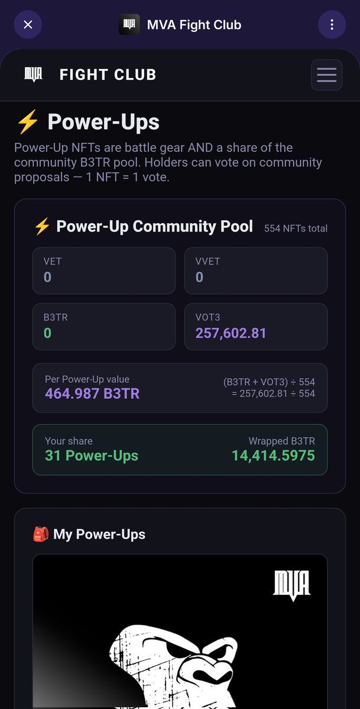The width and height of the screenshot is (360, 709).
Task: Click the Wrapped B3TR amount 14,414.5975
Action: [x=273, y=456]
